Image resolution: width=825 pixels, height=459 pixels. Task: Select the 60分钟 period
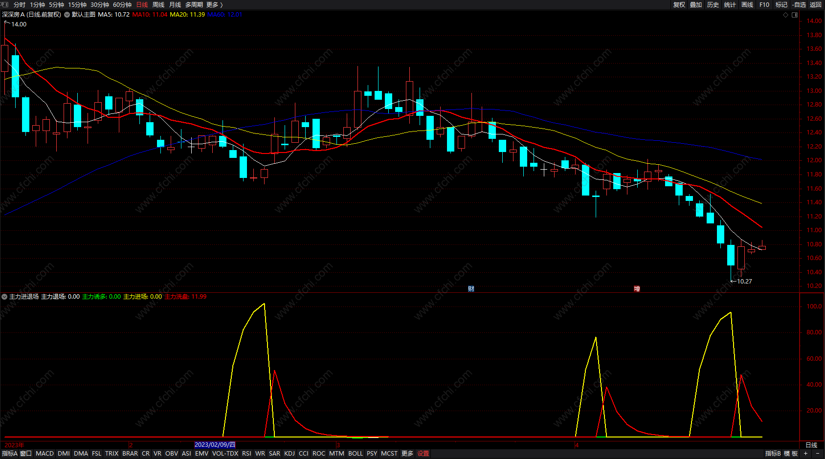(x=122, y=4)
